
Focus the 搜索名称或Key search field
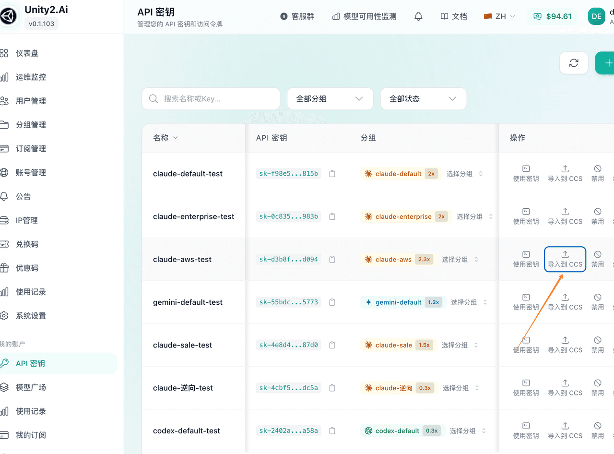pyautogui.click(x=211, y=98)
